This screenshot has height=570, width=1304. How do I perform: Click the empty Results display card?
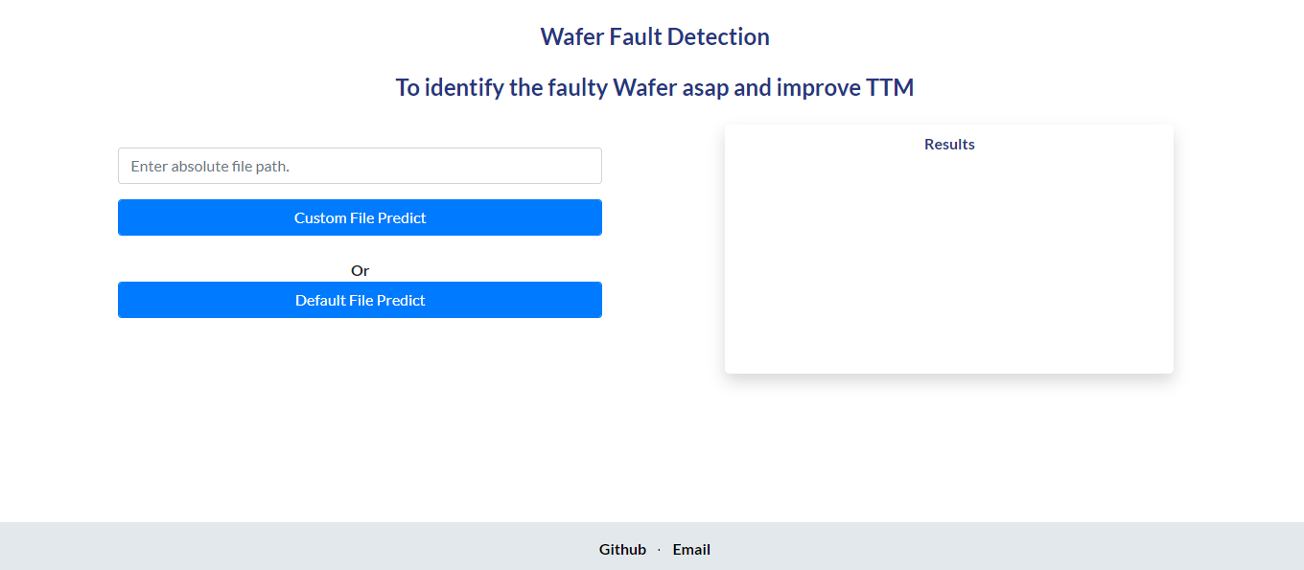coord(948,259)
